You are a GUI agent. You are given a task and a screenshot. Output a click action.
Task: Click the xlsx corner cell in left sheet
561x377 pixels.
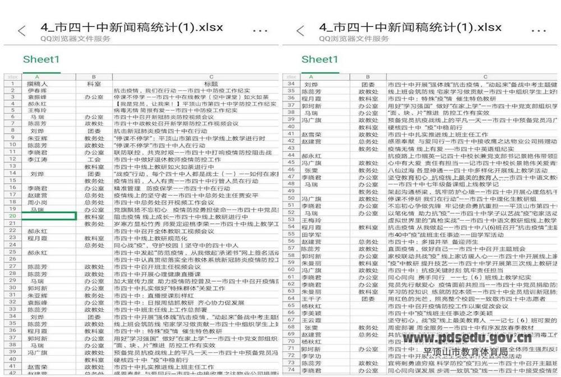click(x=12, y=77)
